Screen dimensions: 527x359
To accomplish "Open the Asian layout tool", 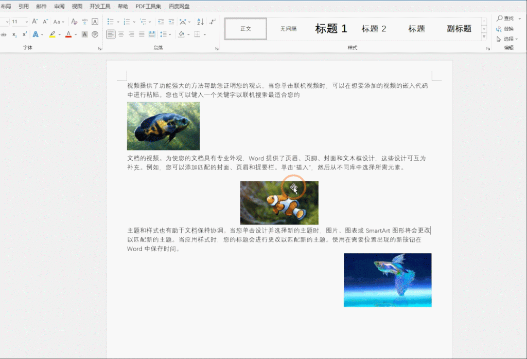I will click(183, 22).
